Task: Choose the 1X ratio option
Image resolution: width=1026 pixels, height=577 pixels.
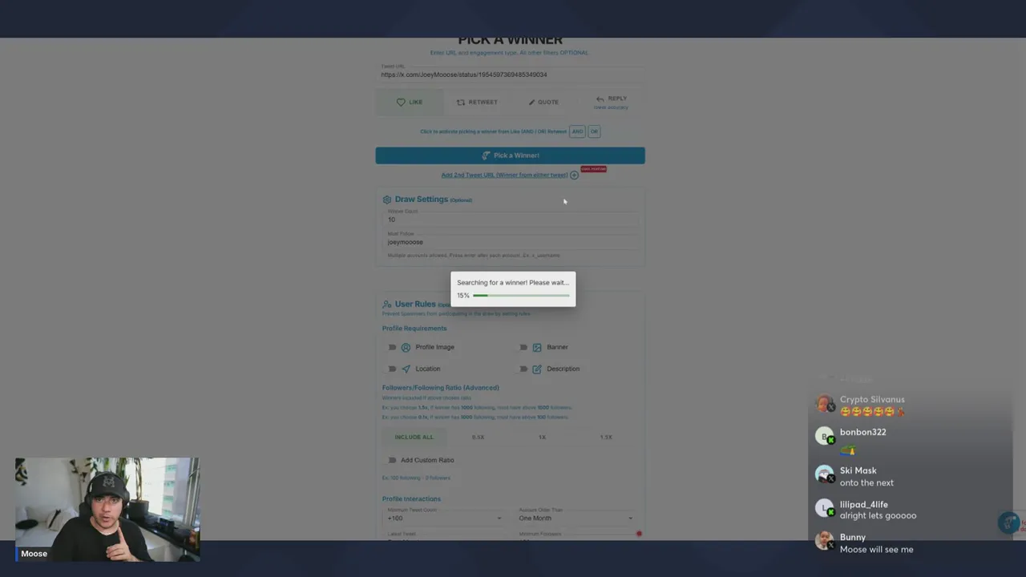Action: tap(542, 437)
